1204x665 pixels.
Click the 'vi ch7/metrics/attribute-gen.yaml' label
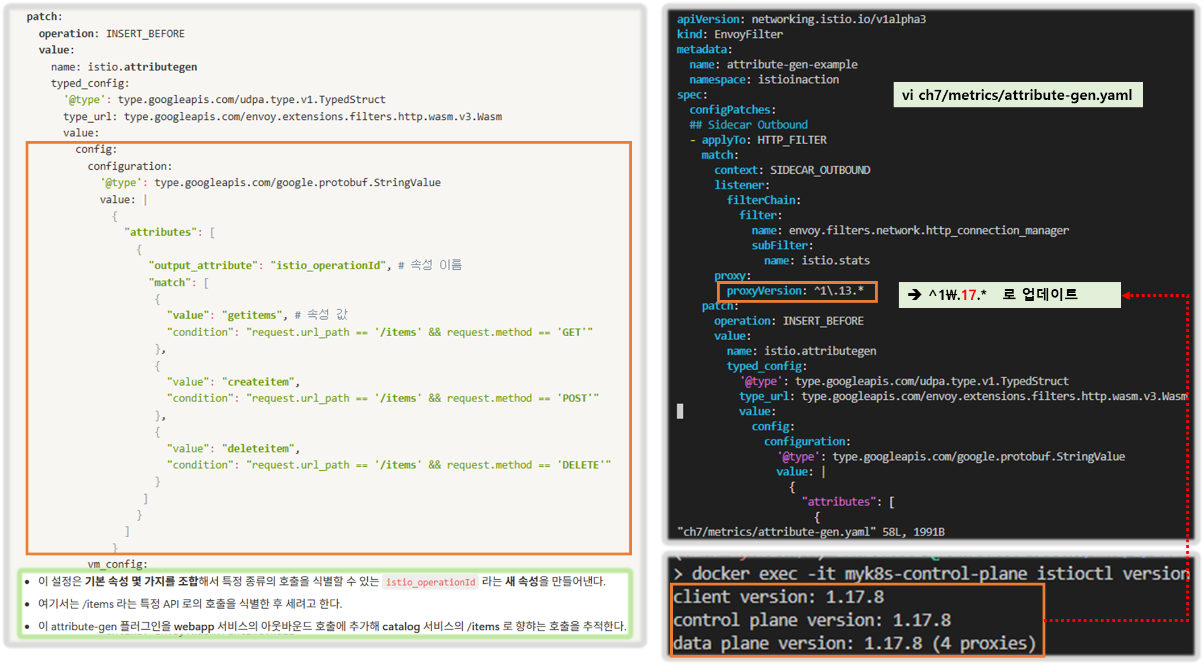coord(1017,95)
